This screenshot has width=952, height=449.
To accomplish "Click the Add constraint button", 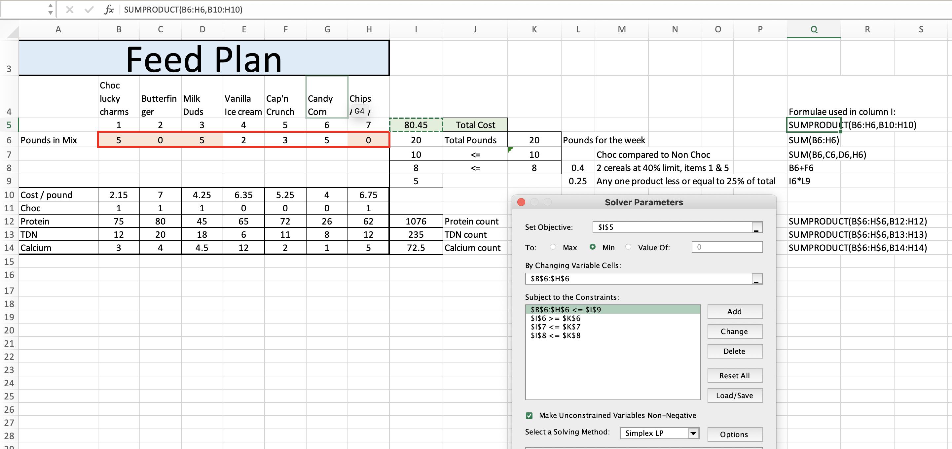I will [734, 312].
